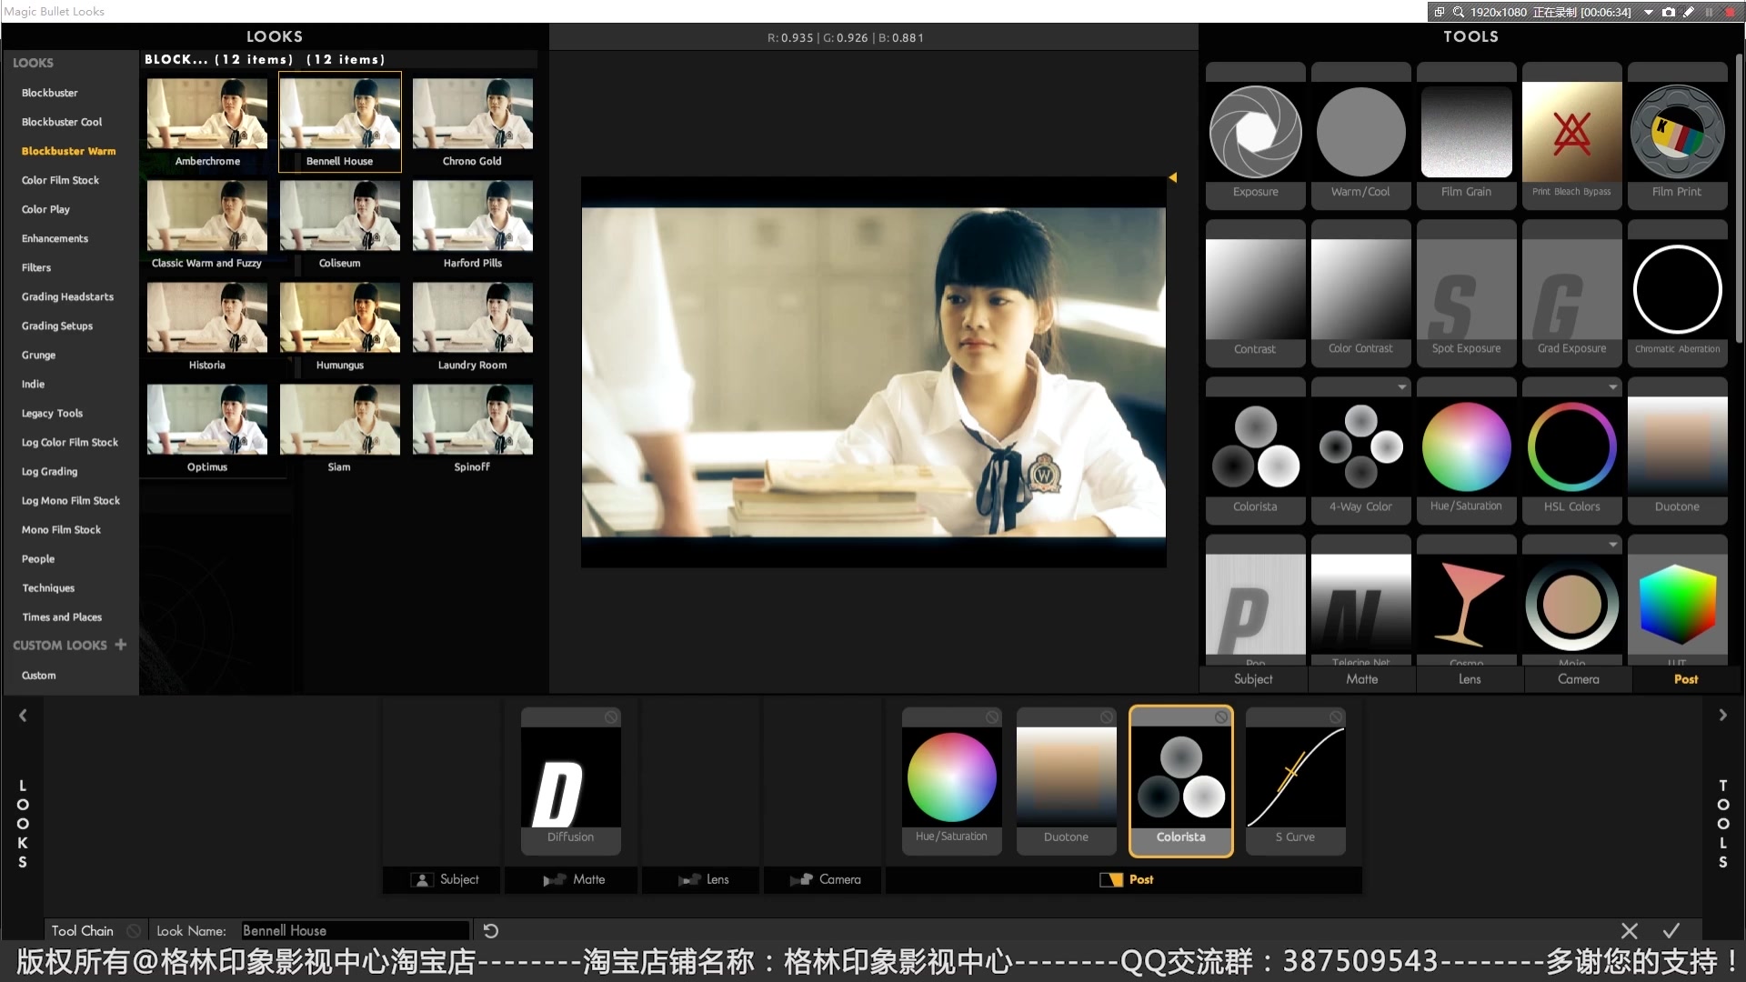Open the Legacy Tools looks category
The width and height of the screenshot is (1746, 982).
click(x=53, y=413)
